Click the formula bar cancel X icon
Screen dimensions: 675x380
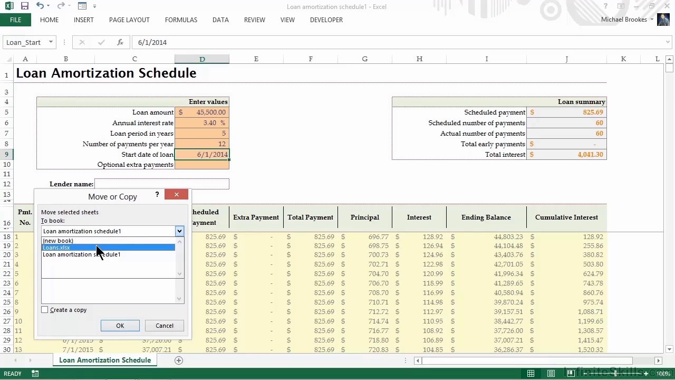tap(82, 42)
